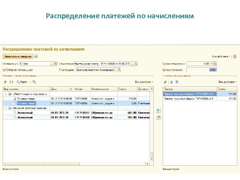Click the folder icon of Васильев Анатолий group

(10, 108)
